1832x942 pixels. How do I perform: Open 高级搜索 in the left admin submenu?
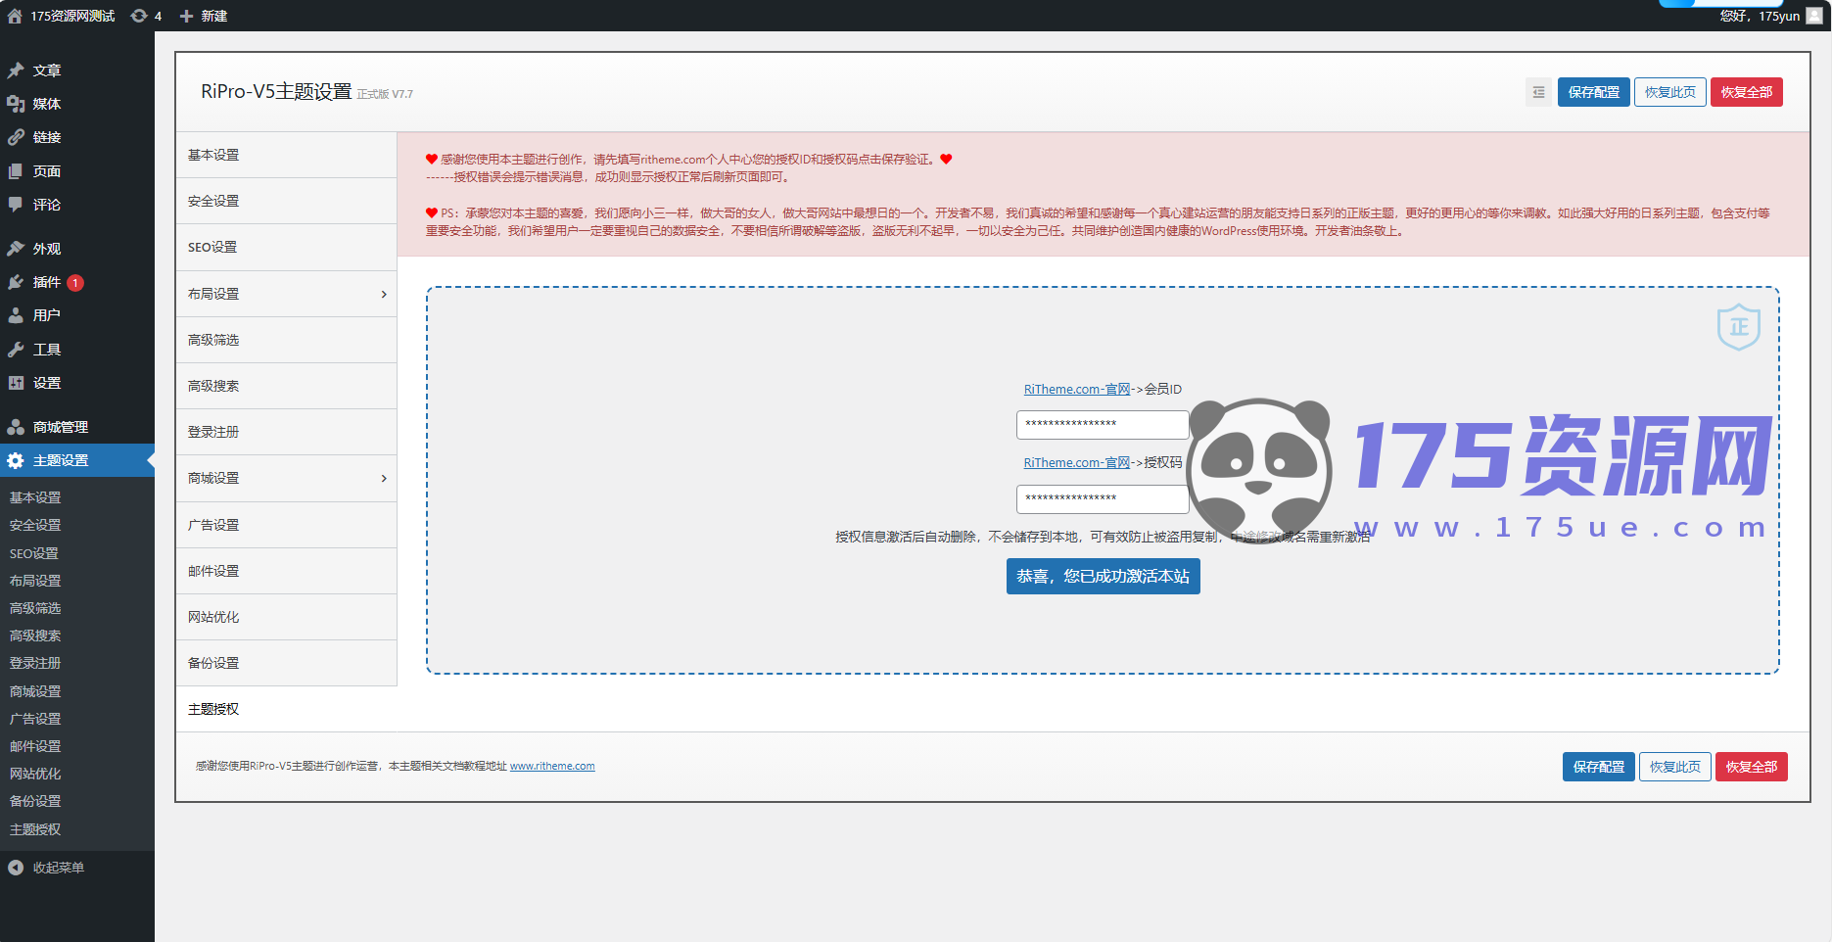[x=35, y=636]
